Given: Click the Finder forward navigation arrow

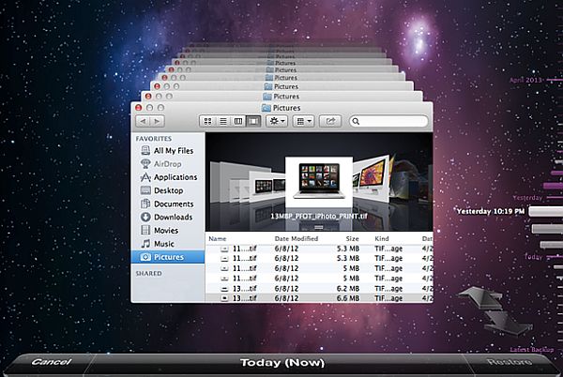Looking at the screenshot, I should pyautogui.click(x=158, y=121).
